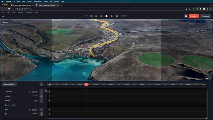Select the Tilt keyframe on the timeline

(x=50, y=114)
